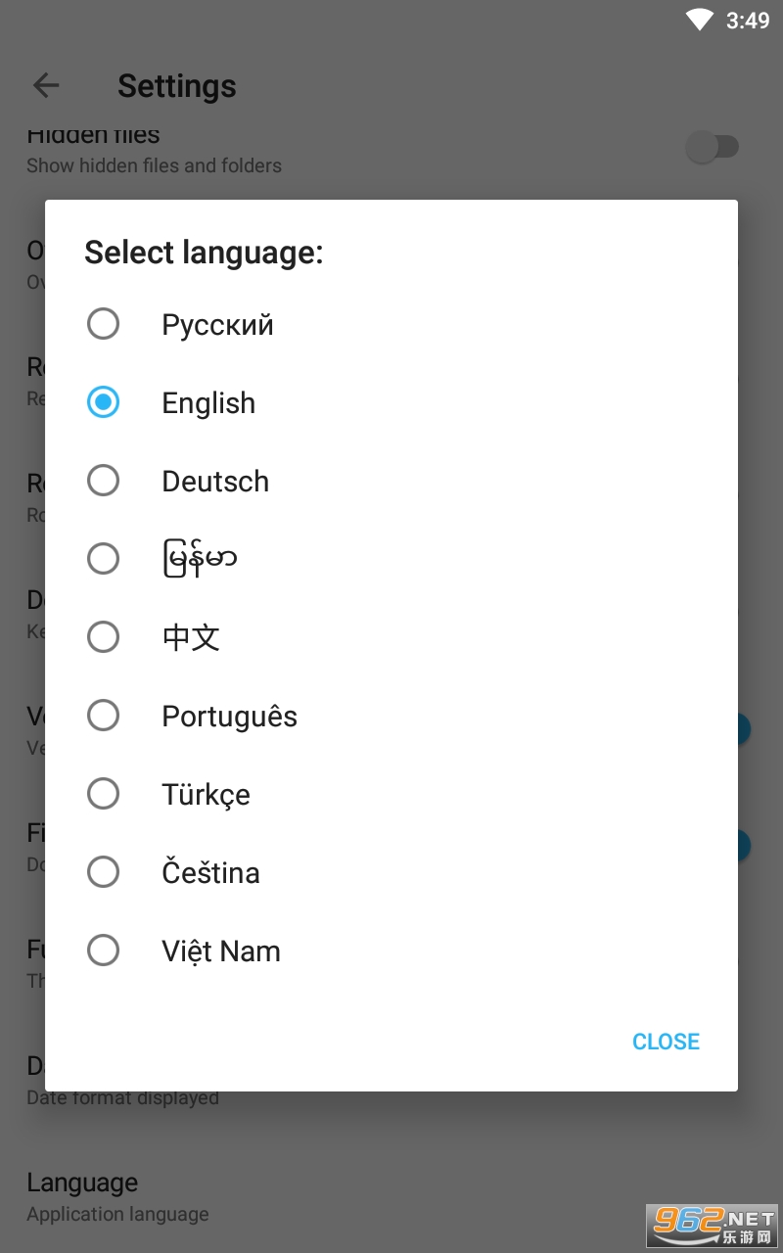Toggle the Hidden files switch
Screen dimensions: 783x1253
tap(712, 148)
